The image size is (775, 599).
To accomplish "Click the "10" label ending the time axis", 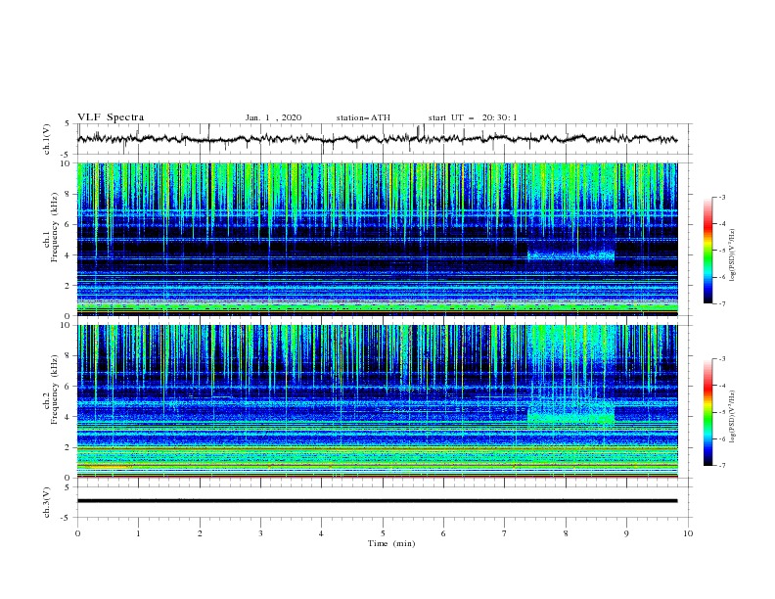I will pyautogui.click(x=688, y=533).
